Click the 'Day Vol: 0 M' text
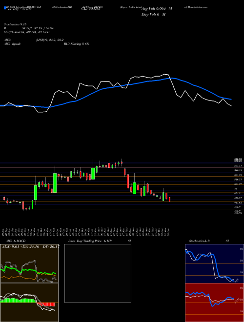 153,14
